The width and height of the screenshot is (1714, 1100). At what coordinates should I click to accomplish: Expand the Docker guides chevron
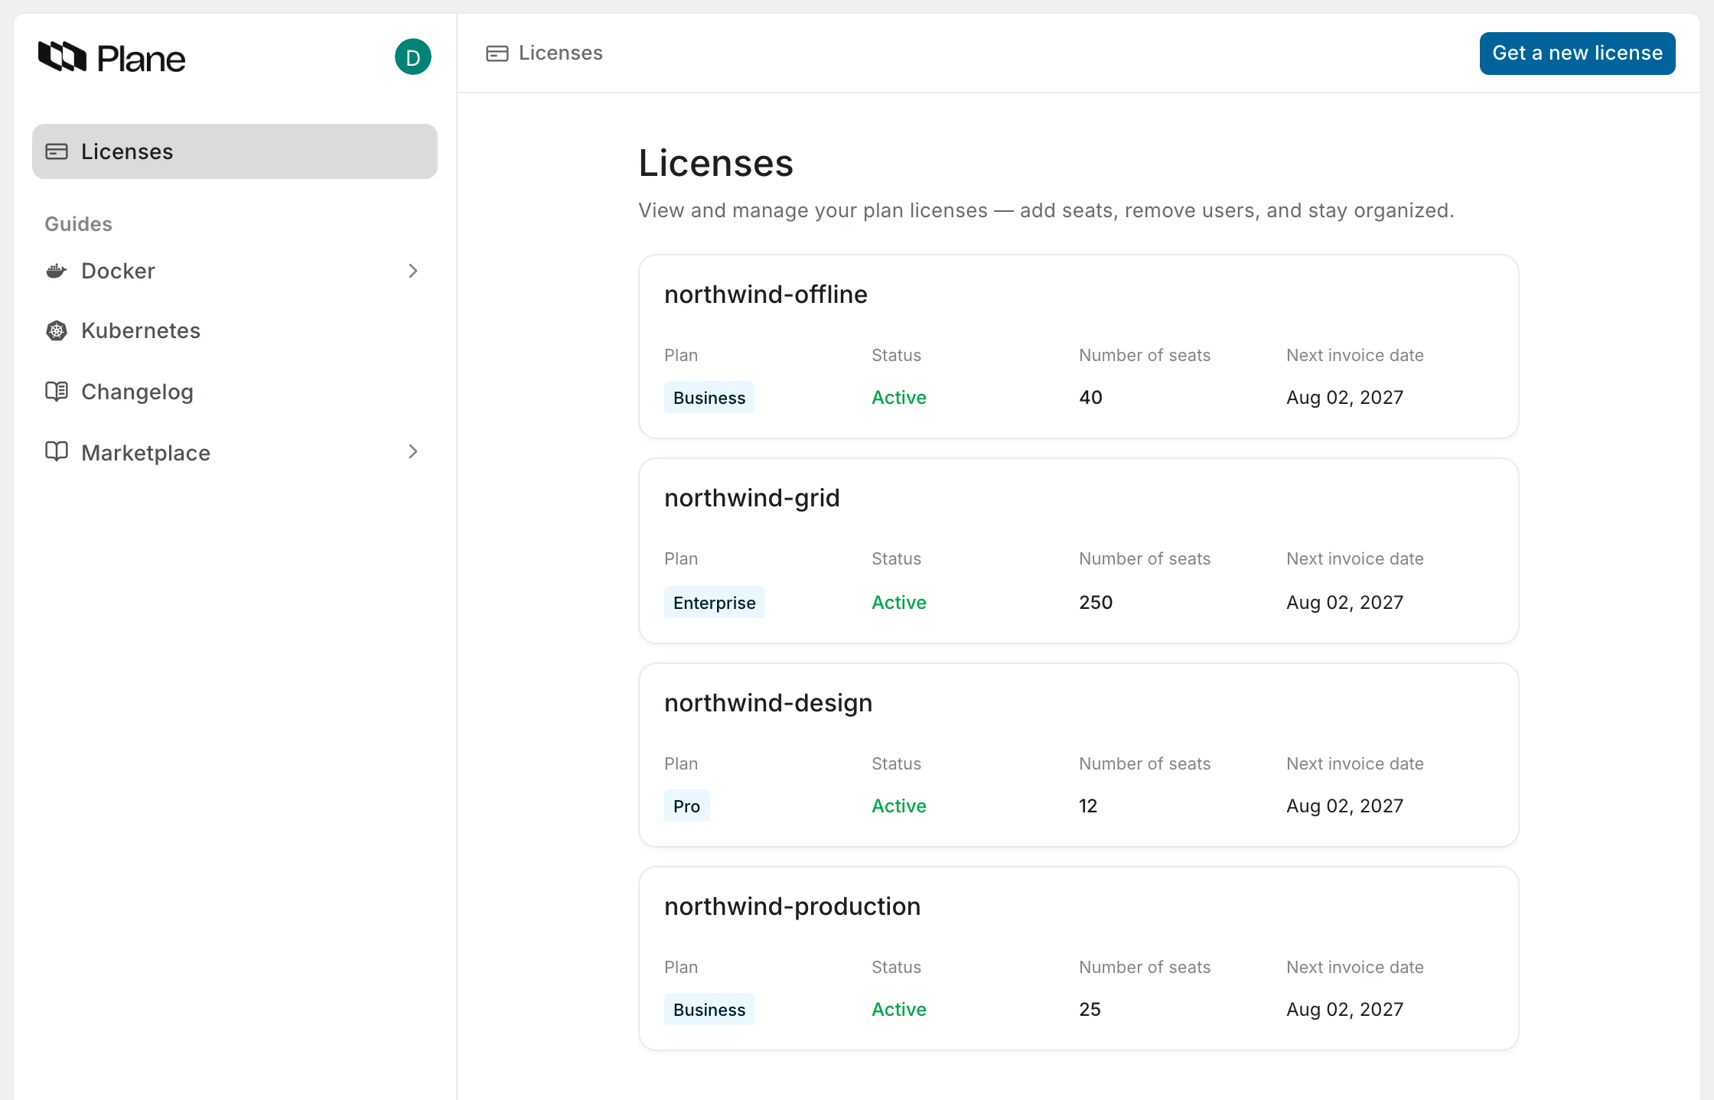(x=413, y=271)
